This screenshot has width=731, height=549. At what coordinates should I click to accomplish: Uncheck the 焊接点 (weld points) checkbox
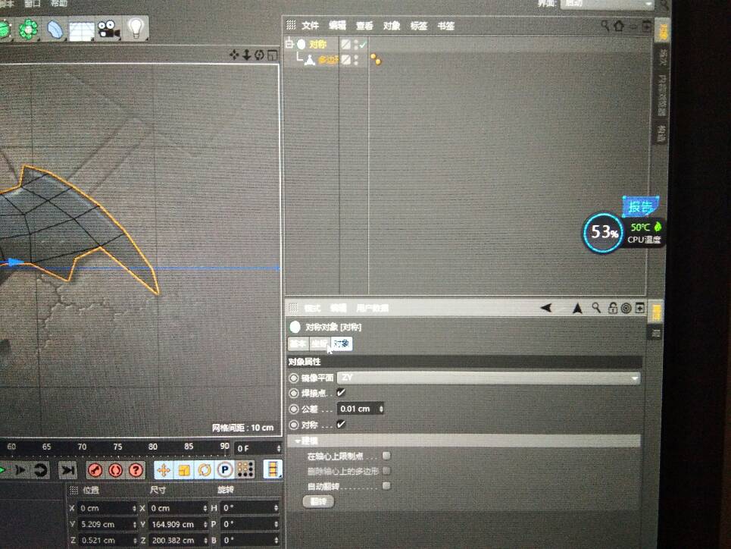341,393
